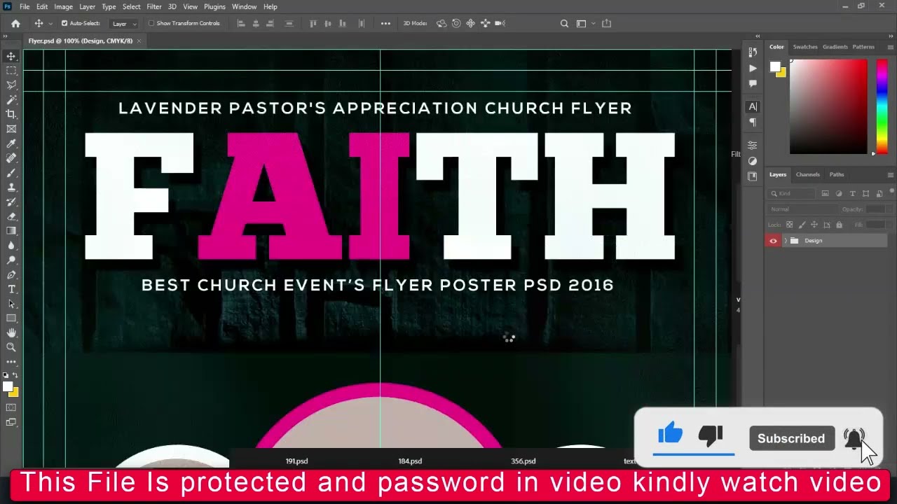
Task: Select the Eyedropper tool
Action: coord(11,143)
